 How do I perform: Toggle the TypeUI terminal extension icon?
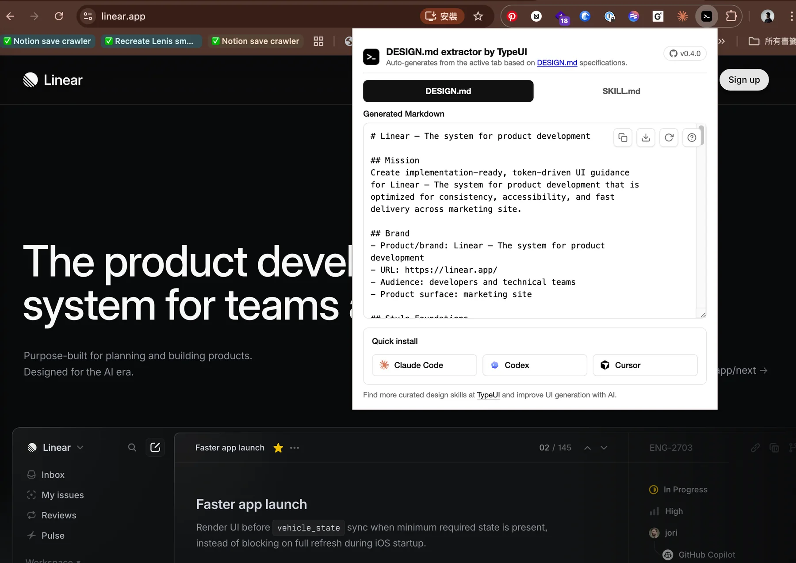[x=707, y=16]
